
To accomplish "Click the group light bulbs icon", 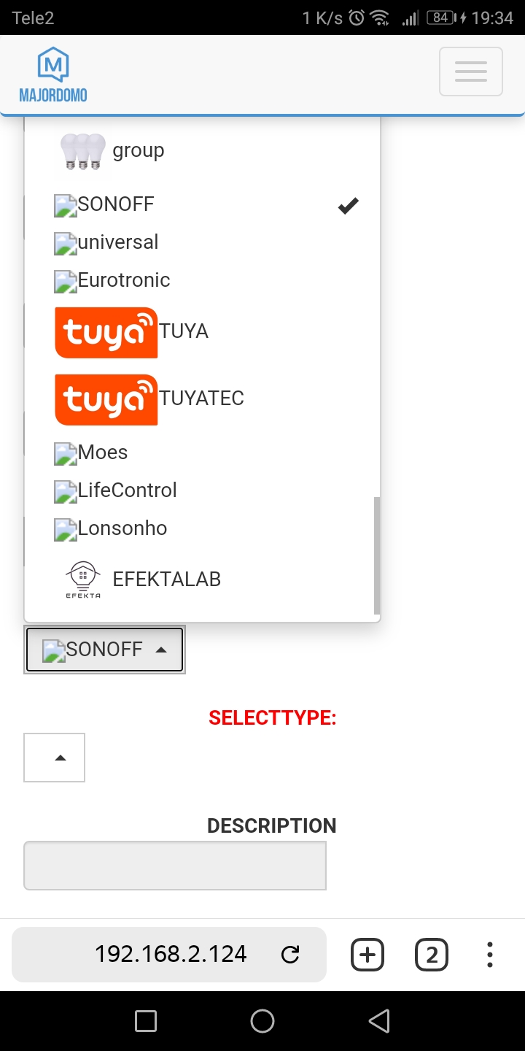I will tap(82, 153).
